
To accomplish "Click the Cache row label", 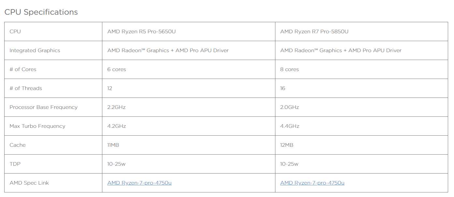I will [18, 145].
